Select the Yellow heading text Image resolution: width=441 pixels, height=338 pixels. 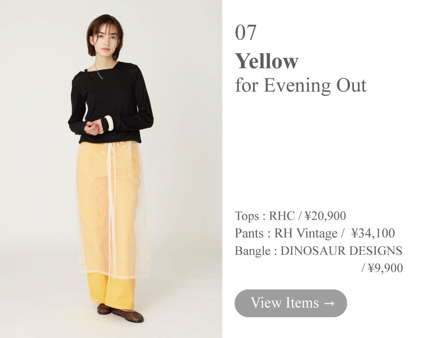(x=267, y=61)
